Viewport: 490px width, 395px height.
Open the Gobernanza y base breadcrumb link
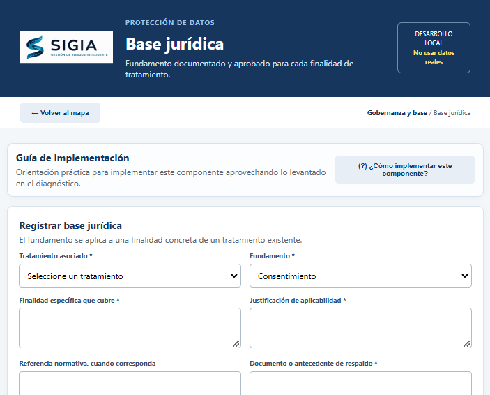397,112
